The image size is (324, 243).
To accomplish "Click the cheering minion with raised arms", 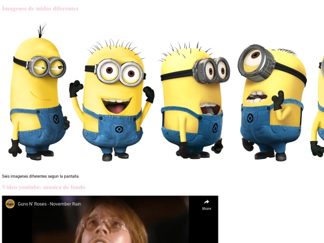I will click(x=112, y=100).
